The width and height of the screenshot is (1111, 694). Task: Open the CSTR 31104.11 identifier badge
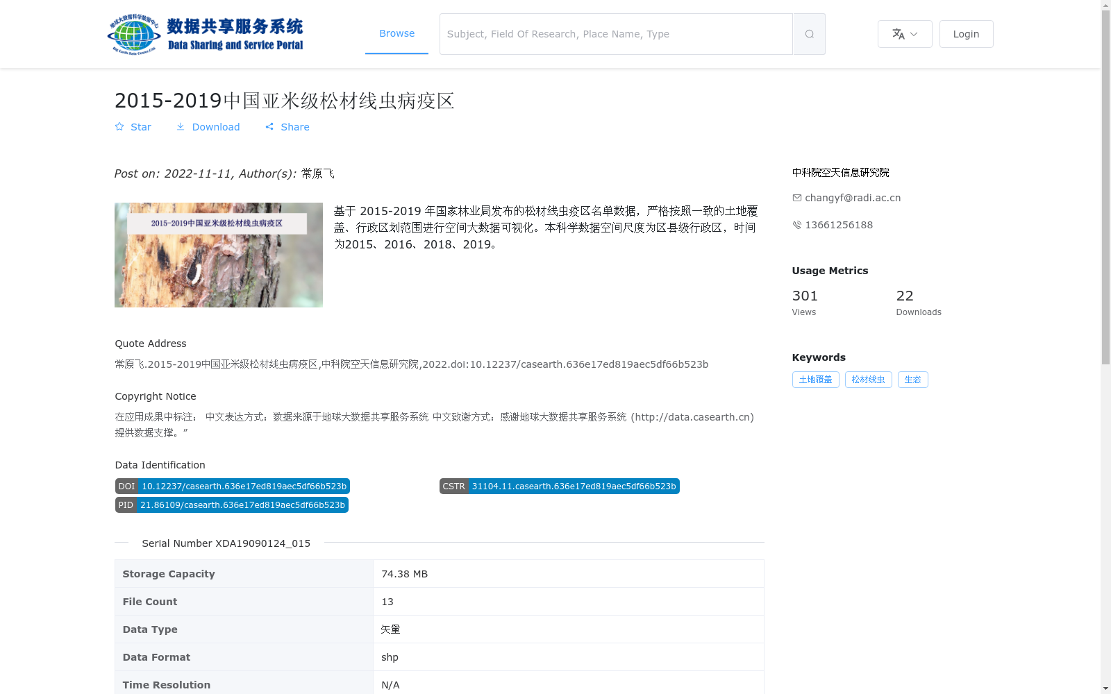click(560, 486)
